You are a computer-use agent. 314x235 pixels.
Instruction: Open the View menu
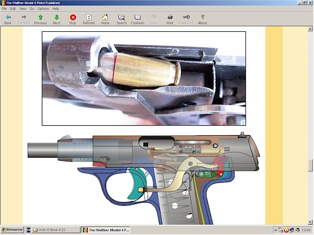pos(23,8)
